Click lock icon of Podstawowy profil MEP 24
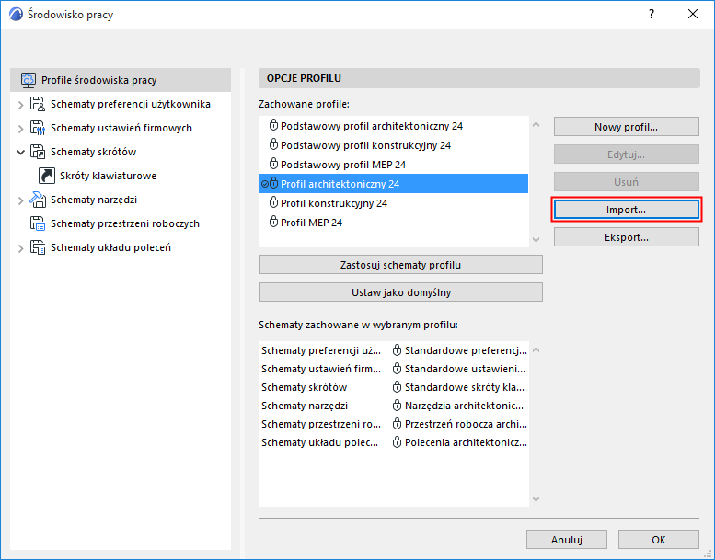Screen dimensions: 715x560 [273, 164]
